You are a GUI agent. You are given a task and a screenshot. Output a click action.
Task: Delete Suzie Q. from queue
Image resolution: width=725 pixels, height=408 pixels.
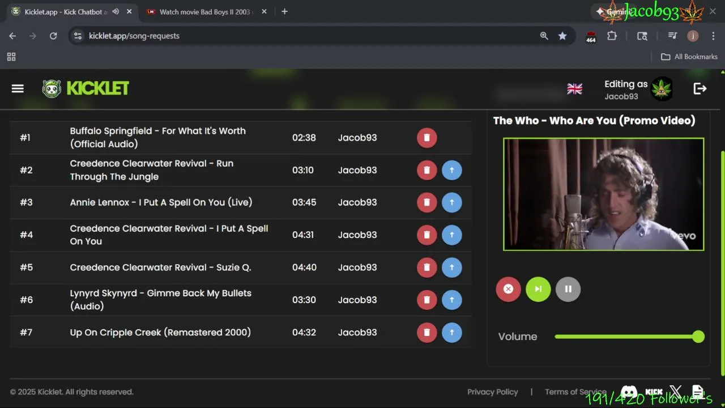pyautogui.click(x=427, y=267)
